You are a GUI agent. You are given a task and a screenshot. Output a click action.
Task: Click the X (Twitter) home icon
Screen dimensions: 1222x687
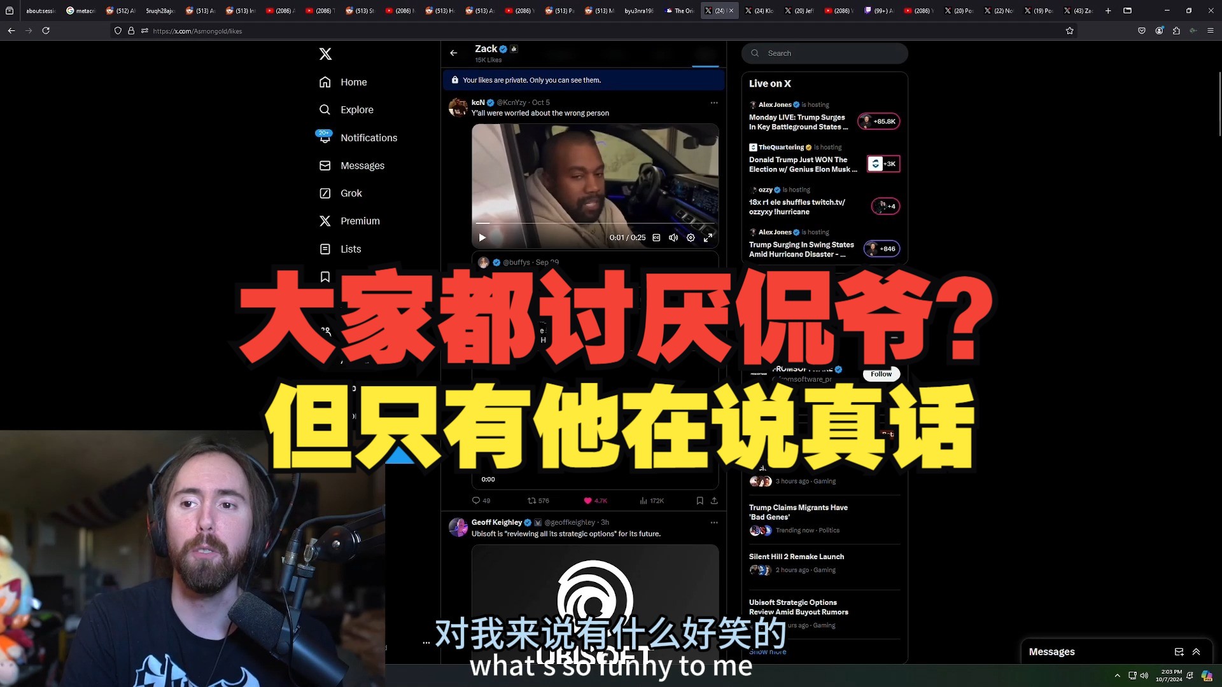pyautogui.click(x=326, y=53)
